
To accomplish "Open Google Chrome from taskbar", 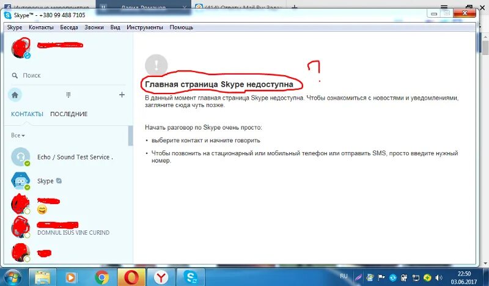I will (101, 277).
